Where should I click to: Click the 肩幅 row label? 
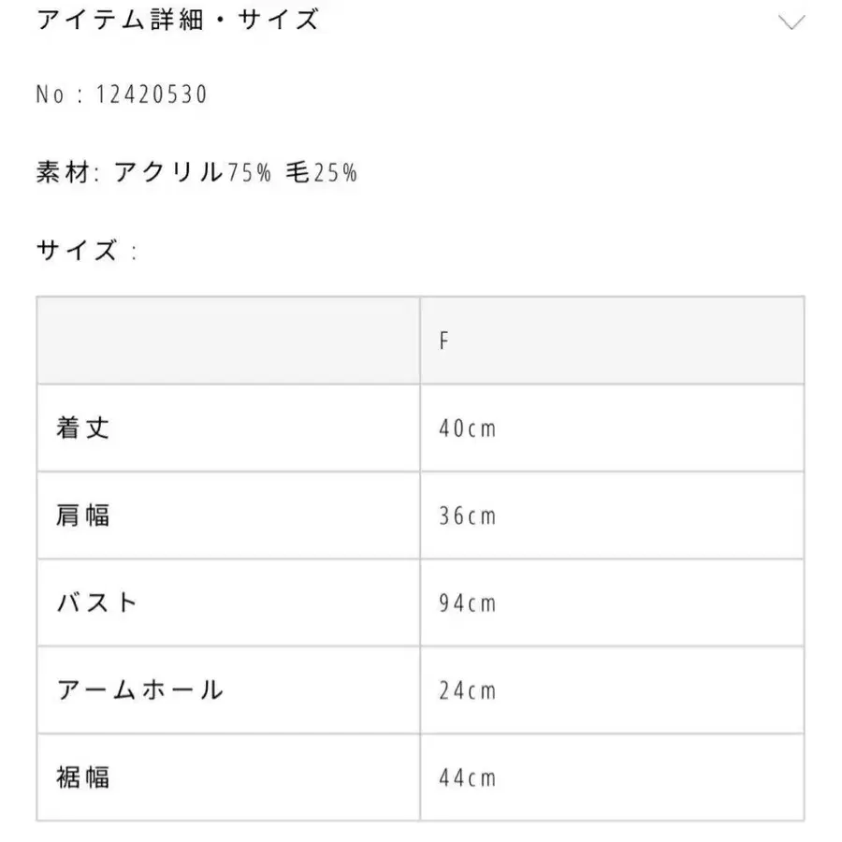tap(80, 515)
